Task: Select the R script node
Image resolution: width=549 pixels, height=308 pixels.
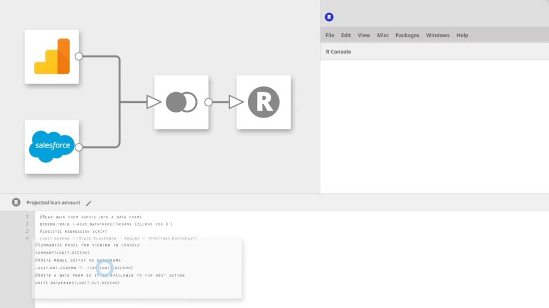Action: [264, 102]
